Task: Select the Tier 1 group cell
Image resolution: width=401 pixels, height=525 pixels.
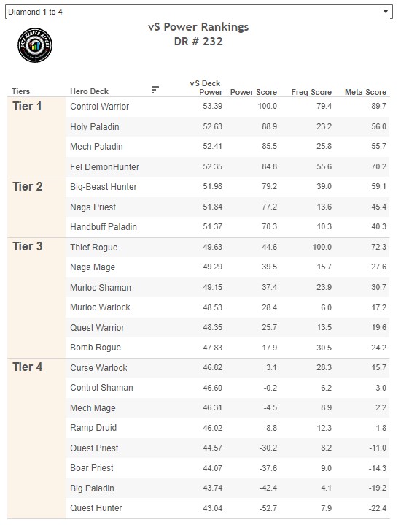Action: click(x=36, y=137)
